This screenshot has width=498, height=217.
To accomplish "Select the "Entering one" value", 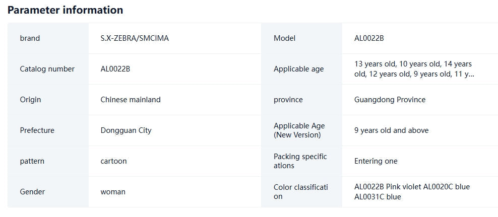I will point(376,161).
